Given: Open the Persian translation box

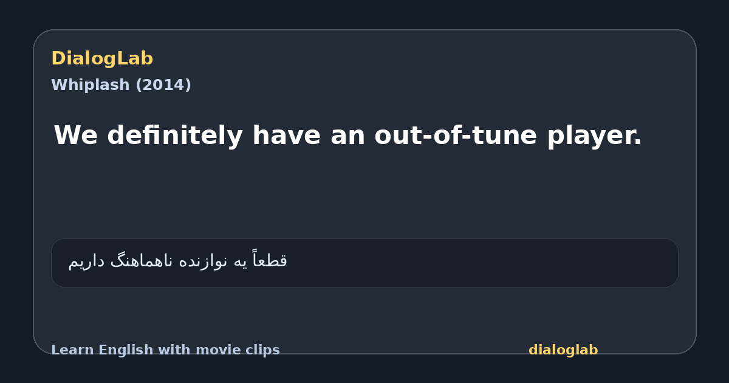Looking at the screenshot, I should (x=364, y=263).
